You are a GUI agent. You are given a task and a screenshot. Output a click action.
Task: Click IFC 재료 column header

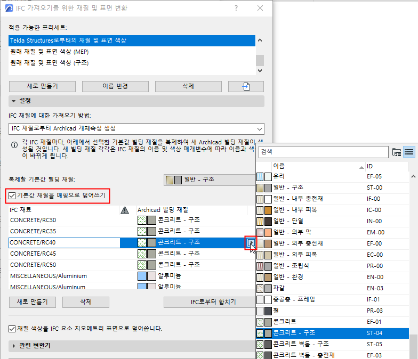pos(64,210)
